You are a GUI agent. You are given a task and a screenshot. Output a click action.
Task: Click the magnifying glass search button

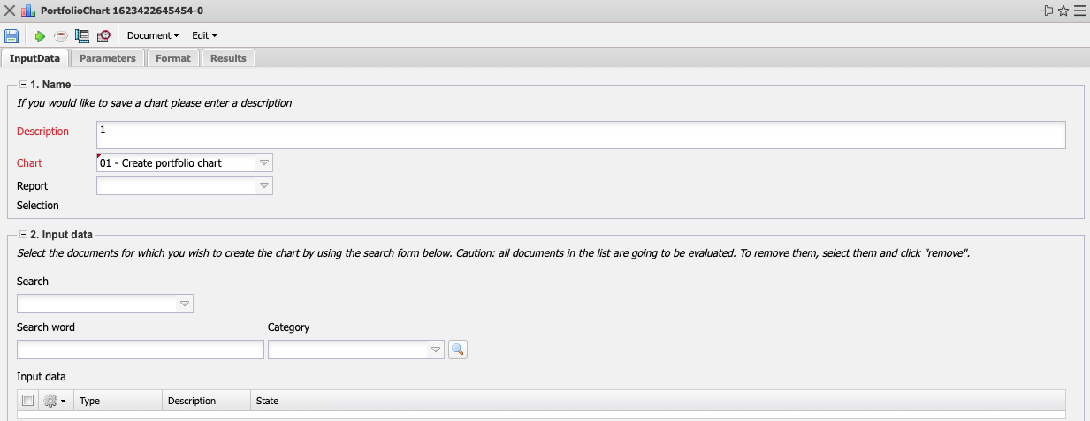click(457, 350)
